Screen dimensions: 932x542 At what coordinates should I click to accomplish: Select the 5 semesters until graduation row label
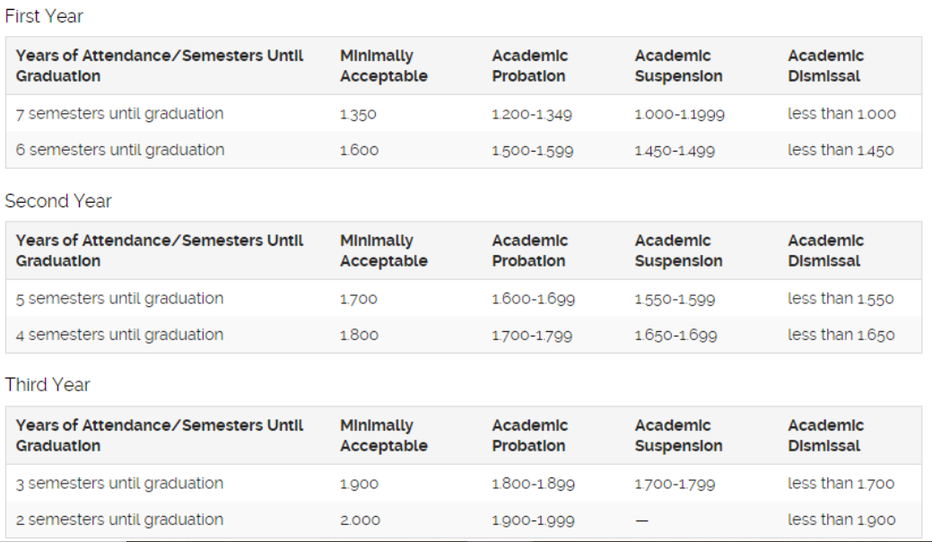(x=119, y=299)
